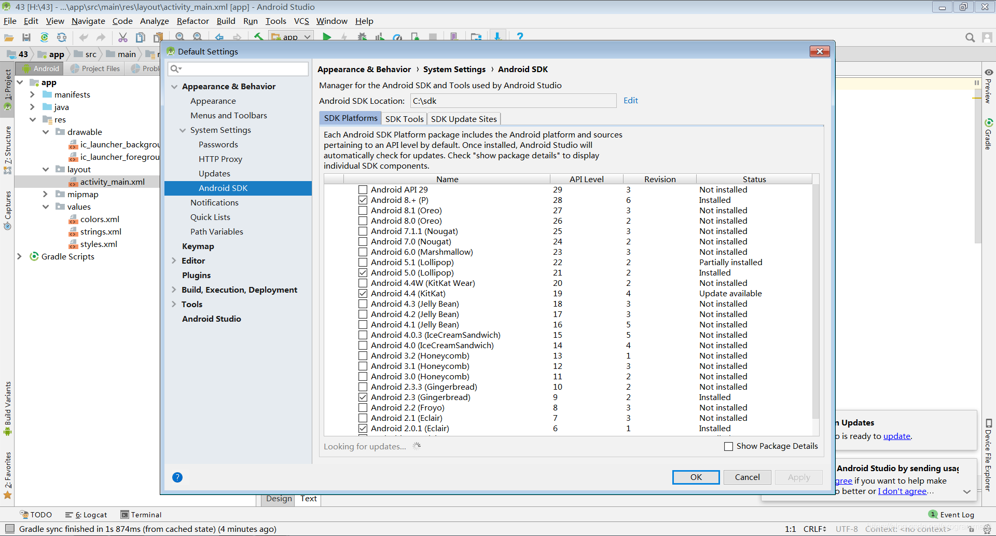The height and width of the screenshot is (536, 996).
Task: Uncheck Android 2.3 (Gingerbread) checkbox
Action: (x=363, y=397)
